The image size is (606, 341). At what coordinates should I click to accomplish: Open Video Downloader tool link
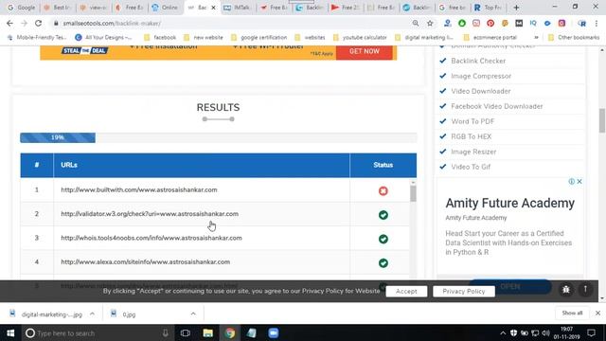point(481,91)
